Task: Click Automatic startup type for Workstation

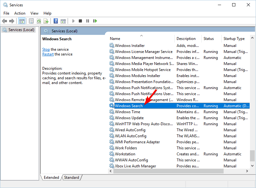Action: 232,154
